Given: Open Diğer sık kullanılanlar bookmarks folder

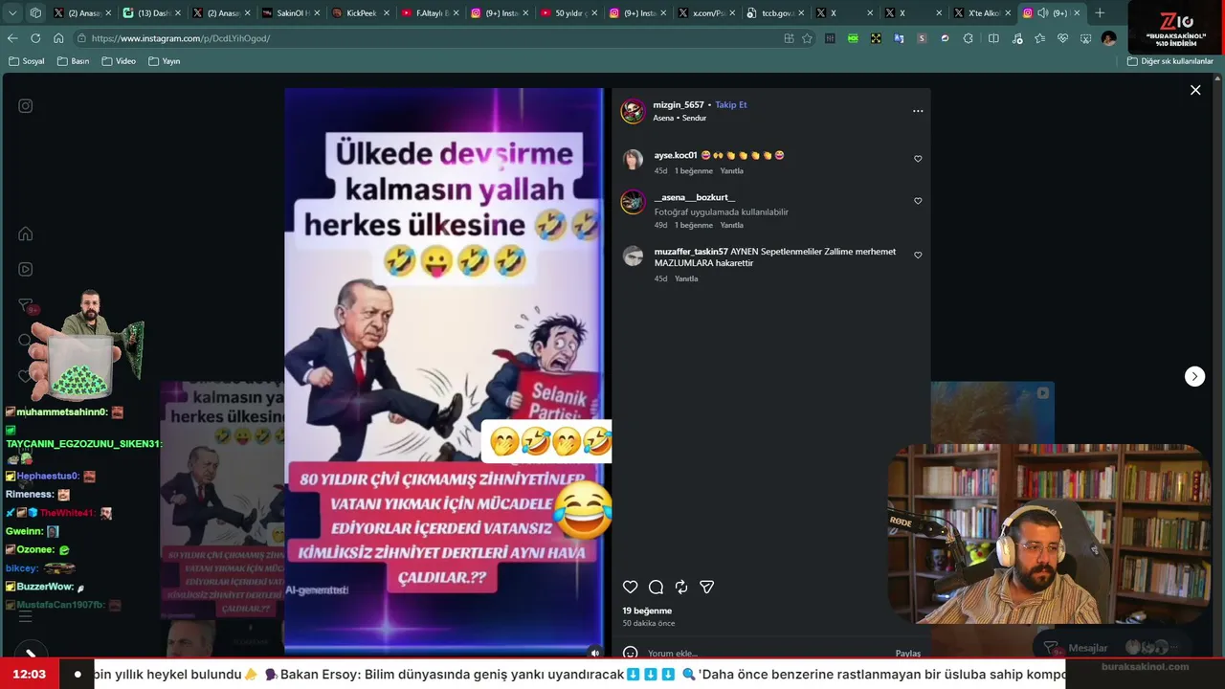Looking at the screenshot, I should pos(1170,61).
